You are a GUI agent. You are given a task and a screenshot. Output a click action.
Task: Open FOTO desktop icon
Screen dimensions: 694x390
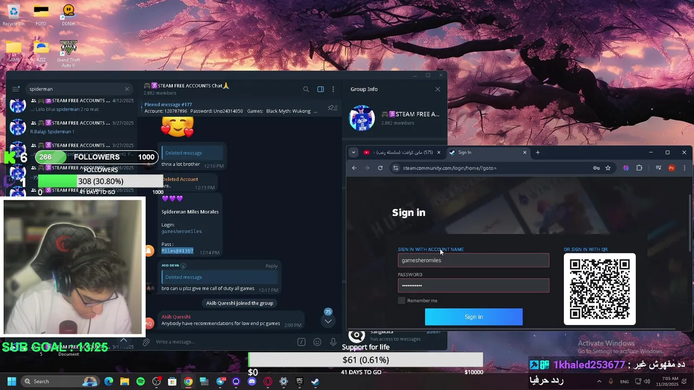coord(41,14)
